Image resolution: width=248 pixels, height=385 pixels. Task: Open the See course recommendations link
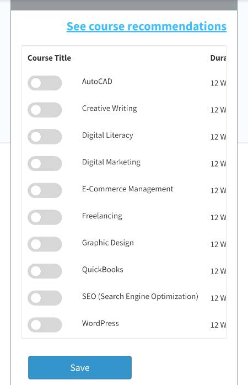pyautogui.click(x=147, y=26)
